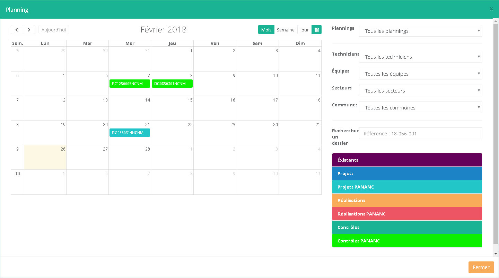The image size is (499, 278).
Task: Expand the Tous les secteurs dropdown
Action: coord(420,90)
